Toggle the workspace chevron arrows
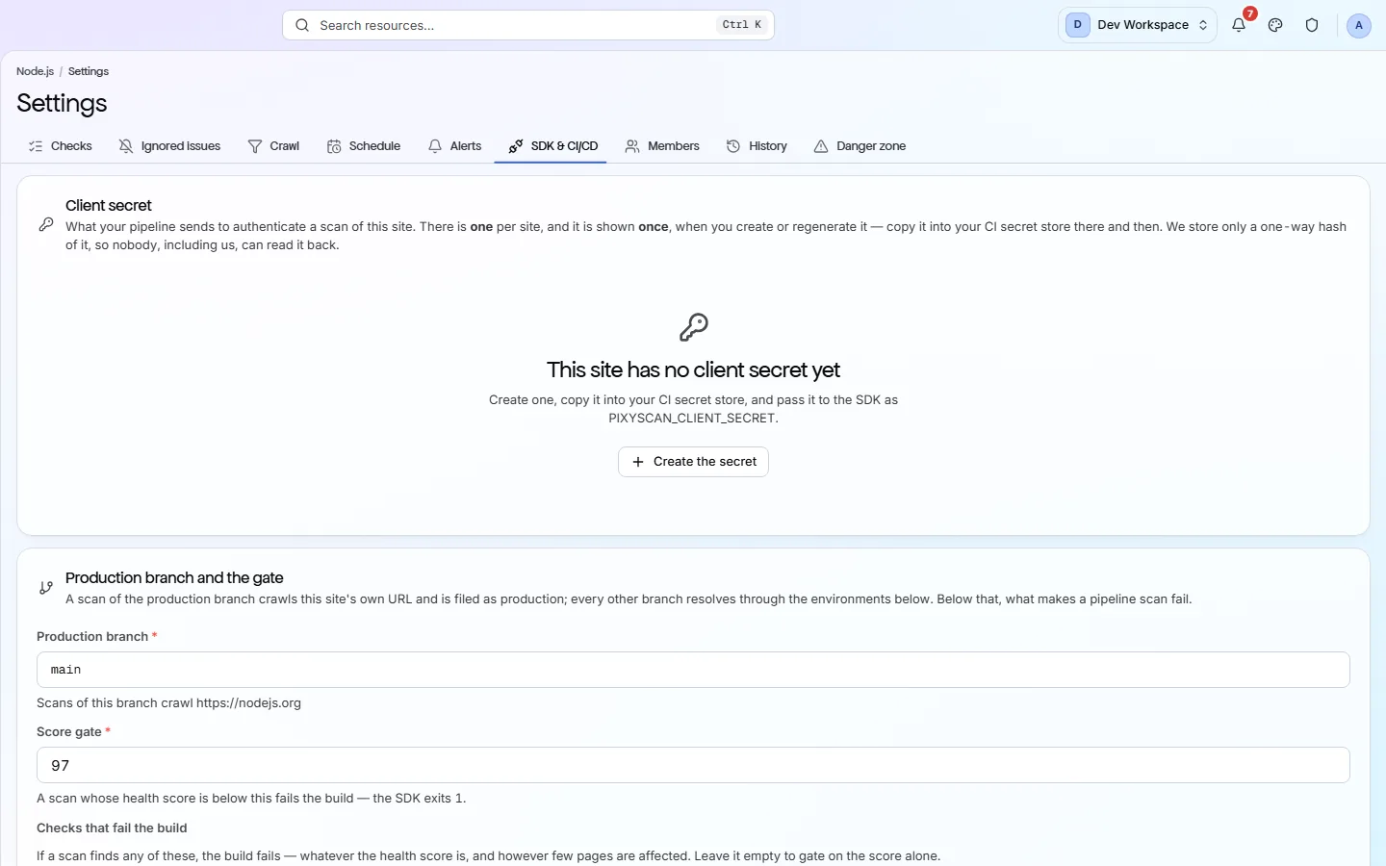This screenshot has width=1386, height=866. (1203, 25)
